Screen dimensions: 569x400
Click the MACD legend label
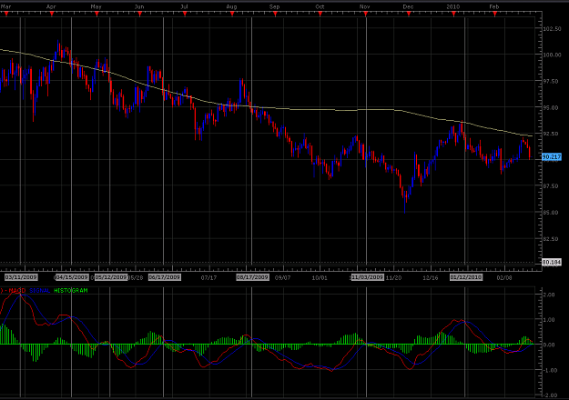(x=16, y=291)
